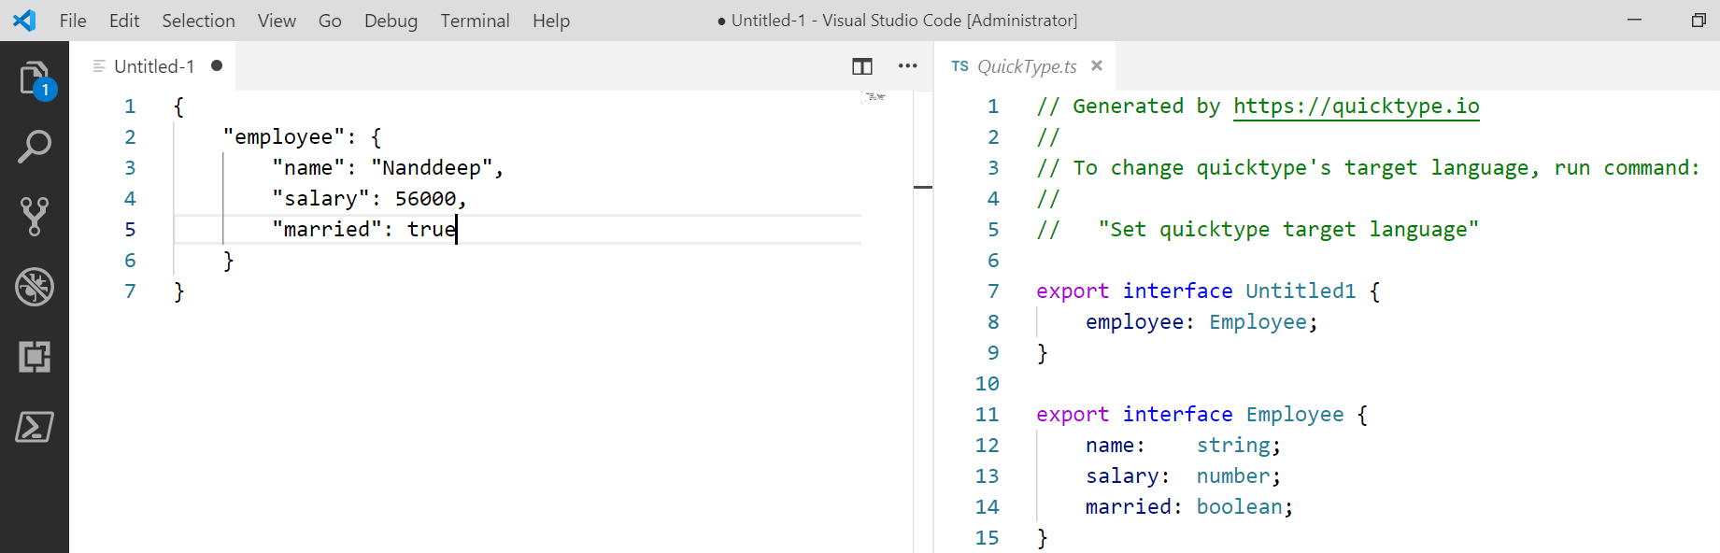Open the Help menu

point(551,21)
